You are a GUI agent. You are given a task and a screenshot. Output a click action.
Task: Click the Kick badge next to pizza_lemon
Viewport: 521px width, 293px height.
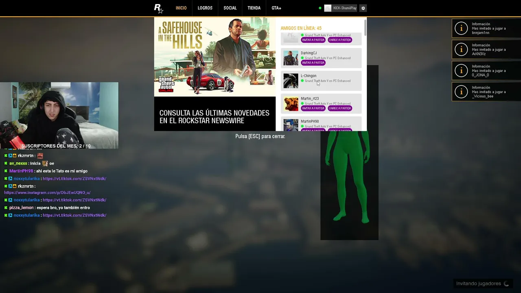(6, 208)
